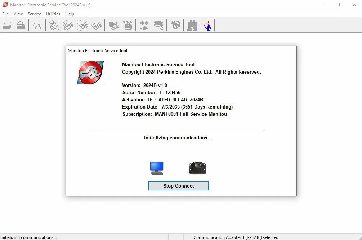The image size is (362, 240).
Task: Open the View menu
Action: click(x=18, y=14)
